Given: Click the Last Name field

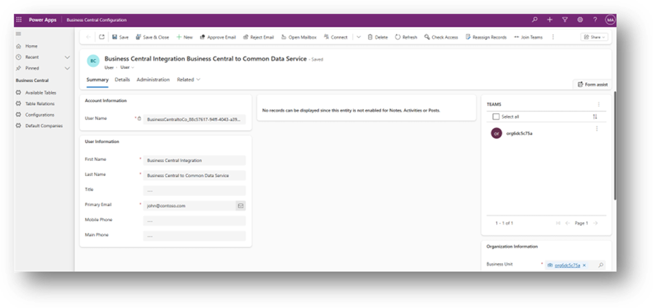Looking at the screenshot, I should click(x=194, y=175).
